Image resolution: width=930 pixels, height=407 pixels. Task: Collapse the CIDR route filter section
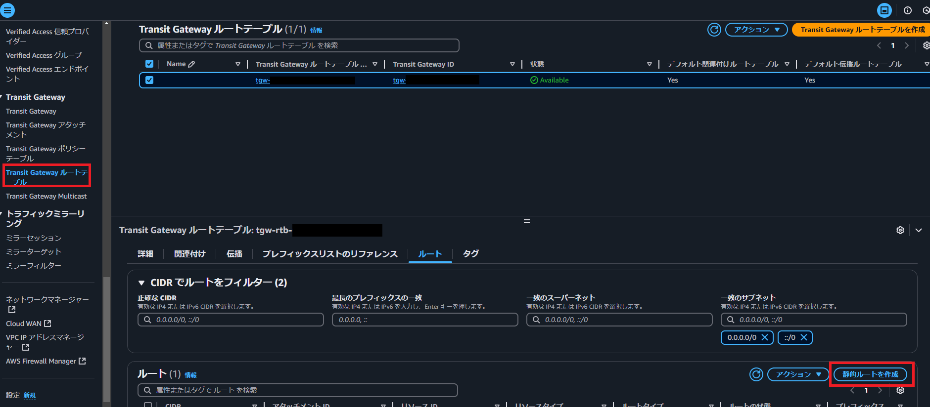coord(141,283)
